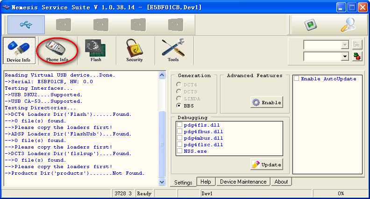Click the Update button
This screenshot has width=370, height=199.
(267, 164)
